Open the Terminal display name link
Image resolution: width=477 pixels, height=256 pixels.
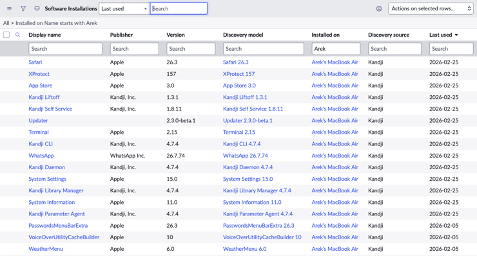click(39, 133)
